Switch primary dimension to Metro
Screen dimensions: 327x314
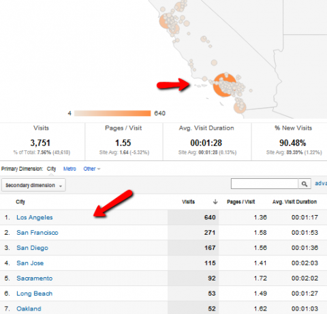69,169
